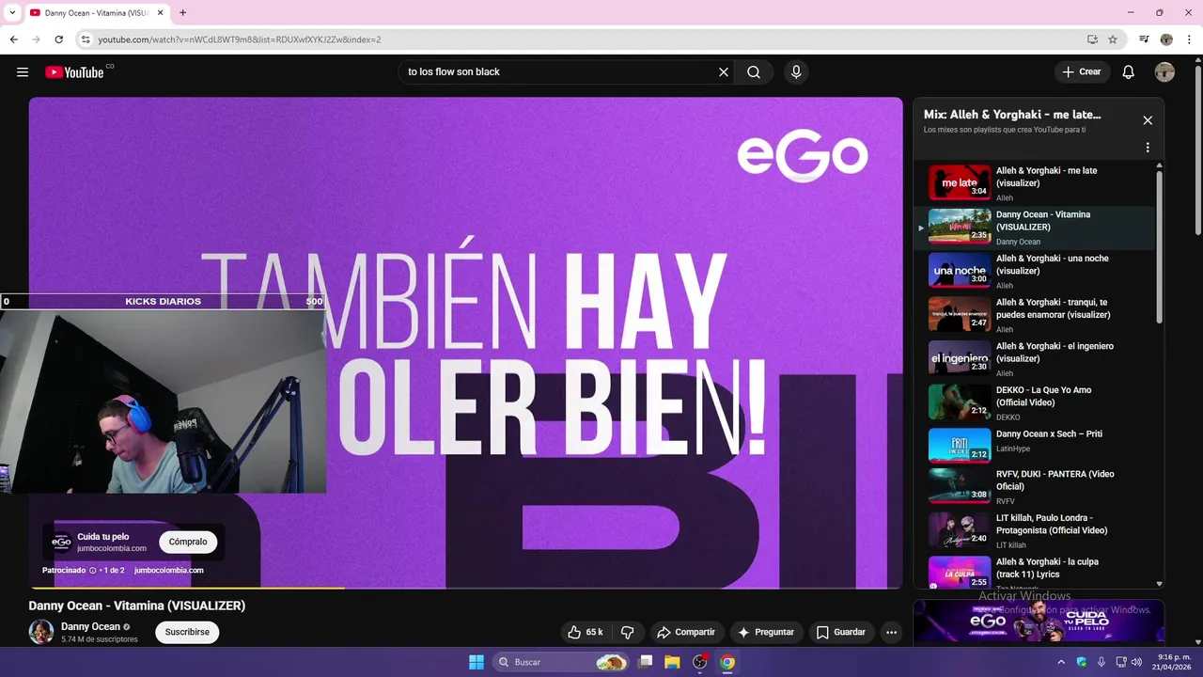
Task: Subscribe with the Suscribirse button
Action: [x=187, y=632]
